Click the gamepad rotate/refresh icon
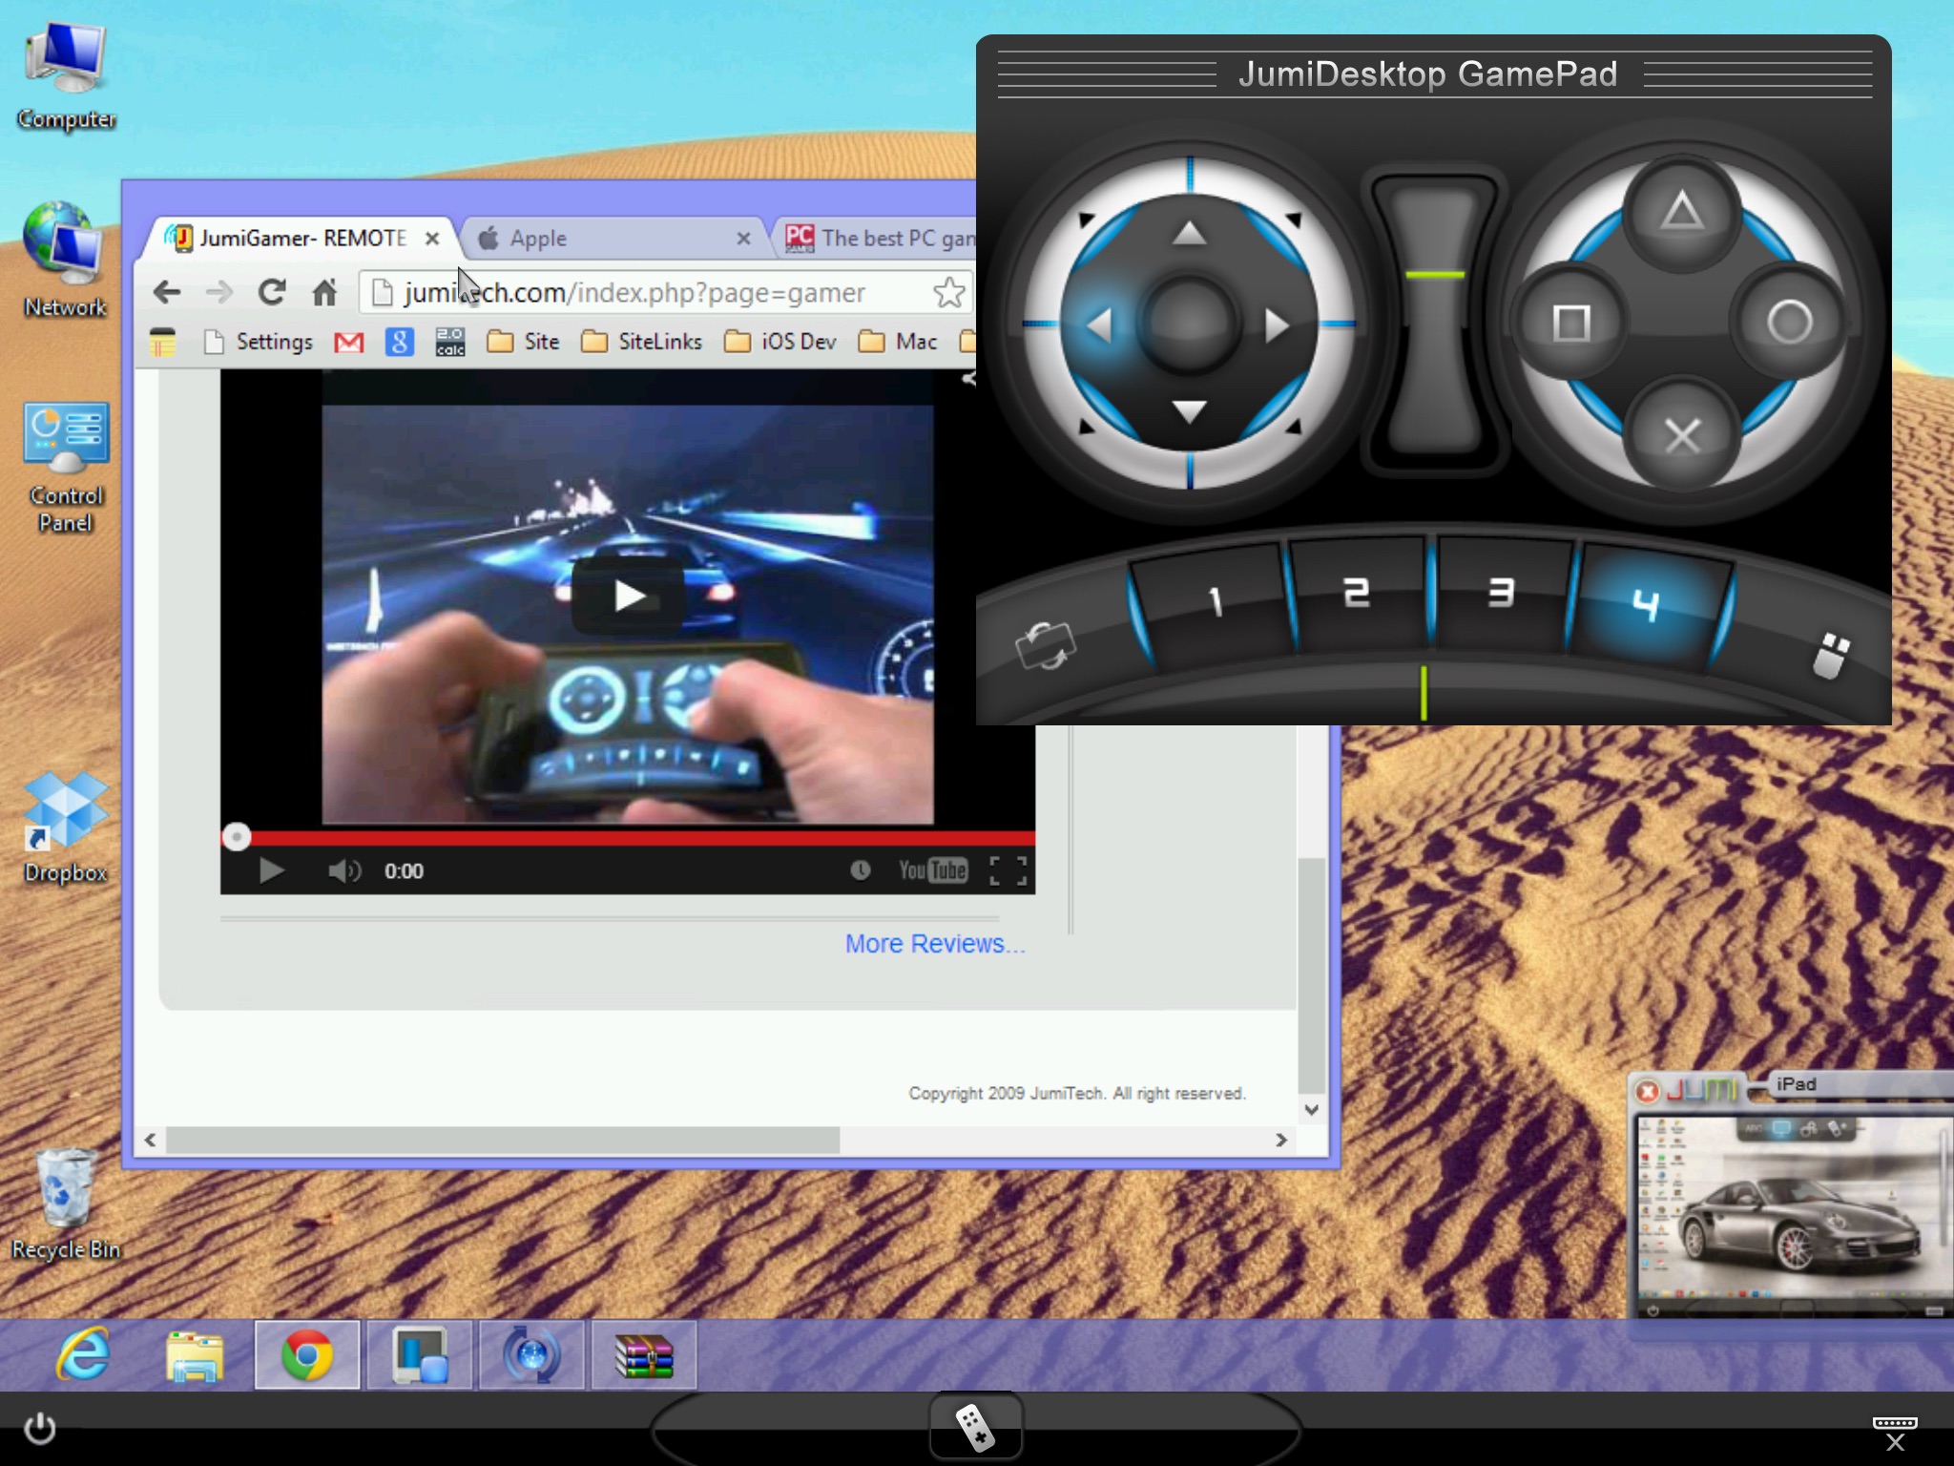1954x1466 pixels. 1046,645
